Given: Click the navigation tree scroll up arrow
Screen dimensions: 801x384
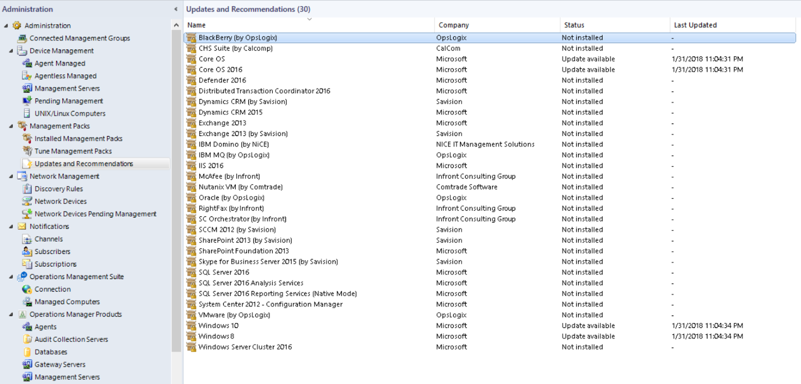Looking at the screenshot, I should click(x=176, y=25).
